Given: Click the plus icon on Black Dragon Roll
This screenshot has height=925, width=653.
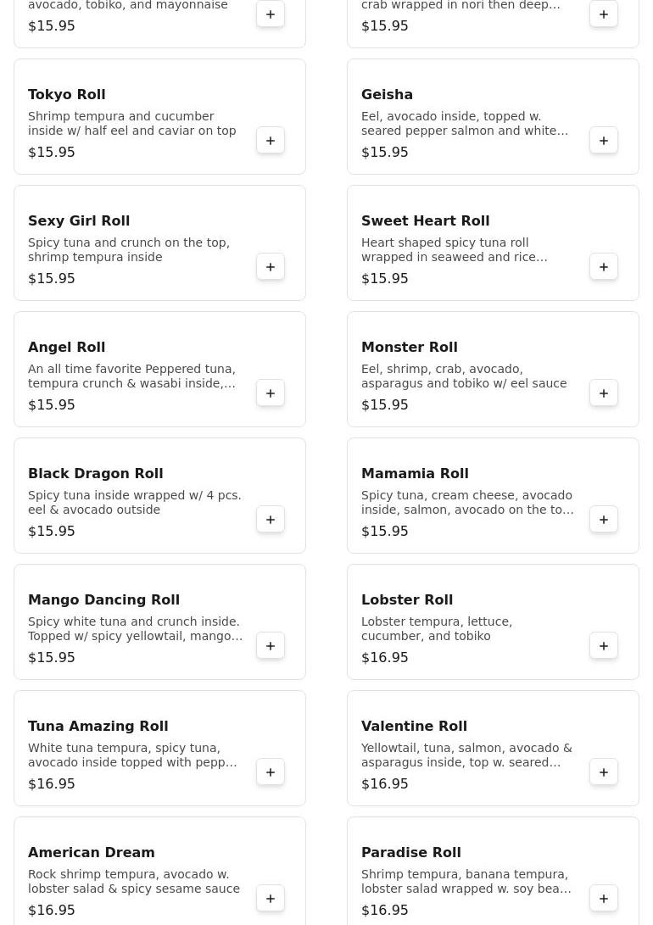Looking at the screenshot, I should tap(271, 520).
